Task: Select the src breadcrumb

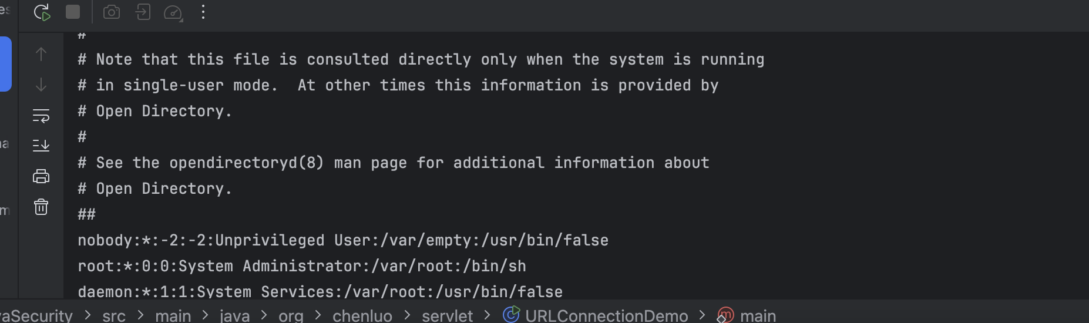Action: tap(114, 315)
